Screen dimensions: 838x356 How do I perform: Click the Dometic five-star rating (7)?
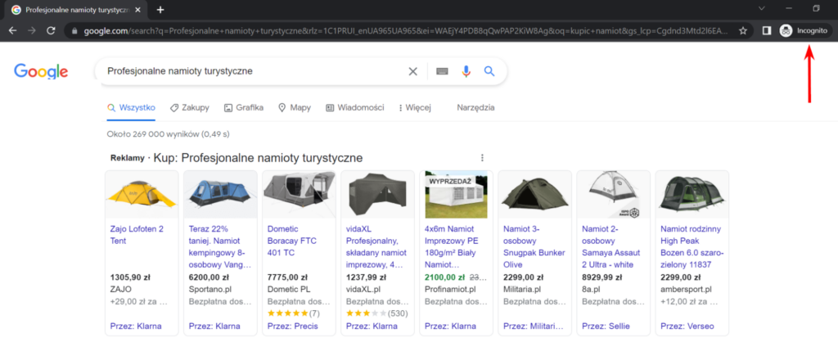tap(294, 313)
